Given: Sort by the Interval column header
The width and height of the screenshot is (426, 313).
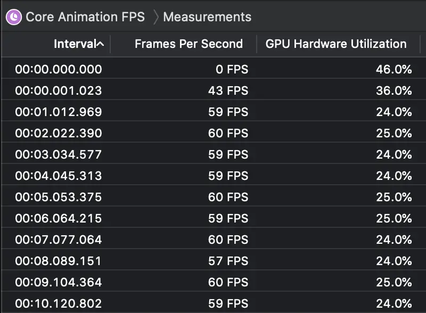Looking at the screenshot, I should point(73,44).
